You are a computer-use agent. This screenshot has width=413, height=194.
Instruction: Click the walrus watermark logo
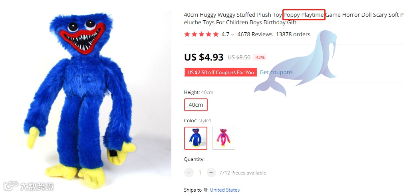pos(295,63)
